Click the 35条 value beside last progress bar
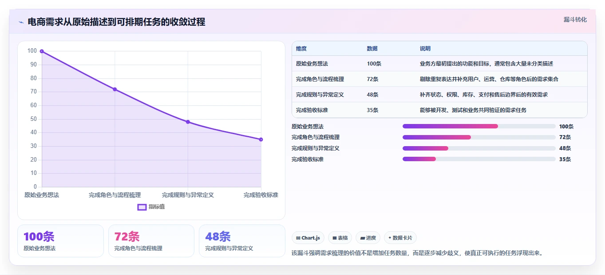Screen dimensions: 605x275 tap(565, 159)
